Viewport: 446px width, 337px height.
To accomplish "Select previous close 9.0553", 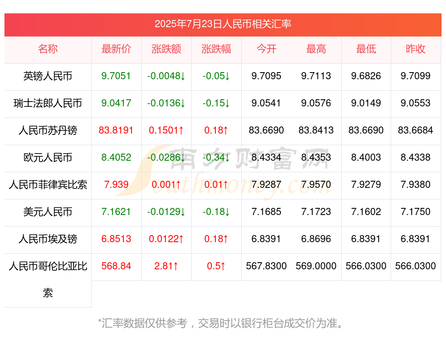I will coord(416,103).
